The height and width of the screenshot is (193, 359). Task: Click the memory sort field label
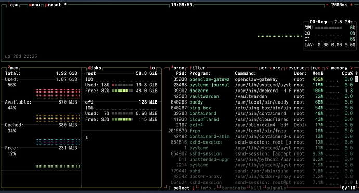tap(339, 68)
